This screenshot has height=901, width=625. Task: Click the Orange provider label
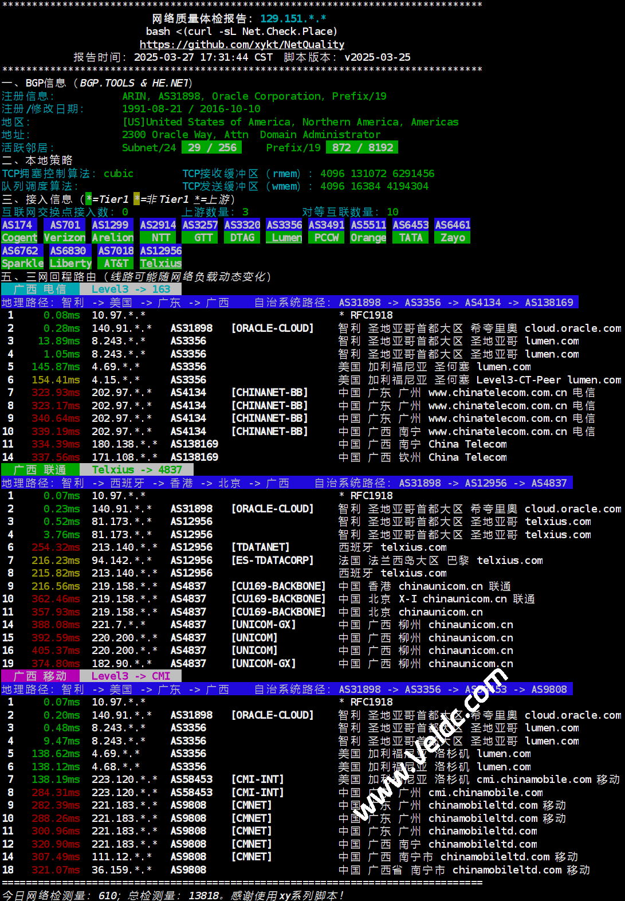click(x=368, y=238)
